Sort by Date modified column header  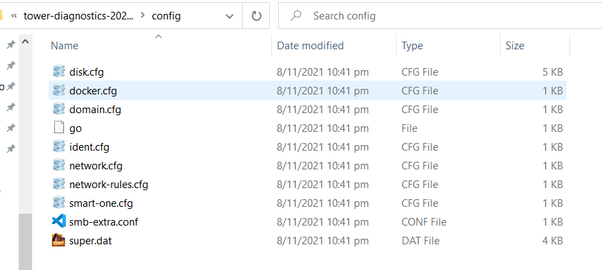310,46
